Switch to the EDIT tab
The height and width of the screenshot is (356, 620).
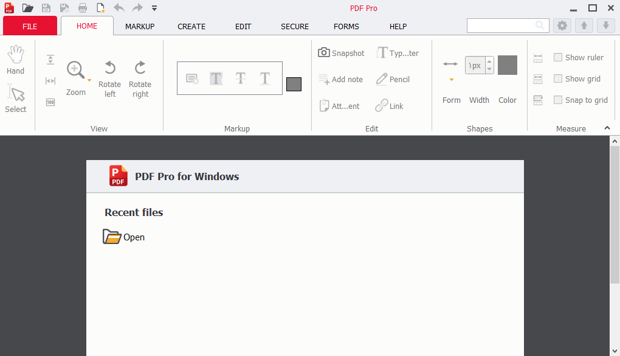pyautogui.click(x=243, y=27)
